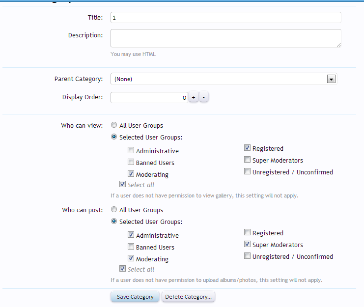Click the Save Category button
The image size is (364, 307).
[x=135, y=297]
